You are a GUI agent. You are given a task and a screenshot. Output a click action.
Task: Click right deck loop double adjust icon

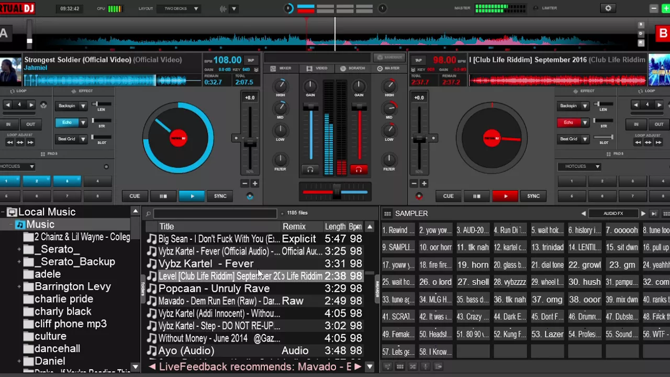click(x=659, y=142)
